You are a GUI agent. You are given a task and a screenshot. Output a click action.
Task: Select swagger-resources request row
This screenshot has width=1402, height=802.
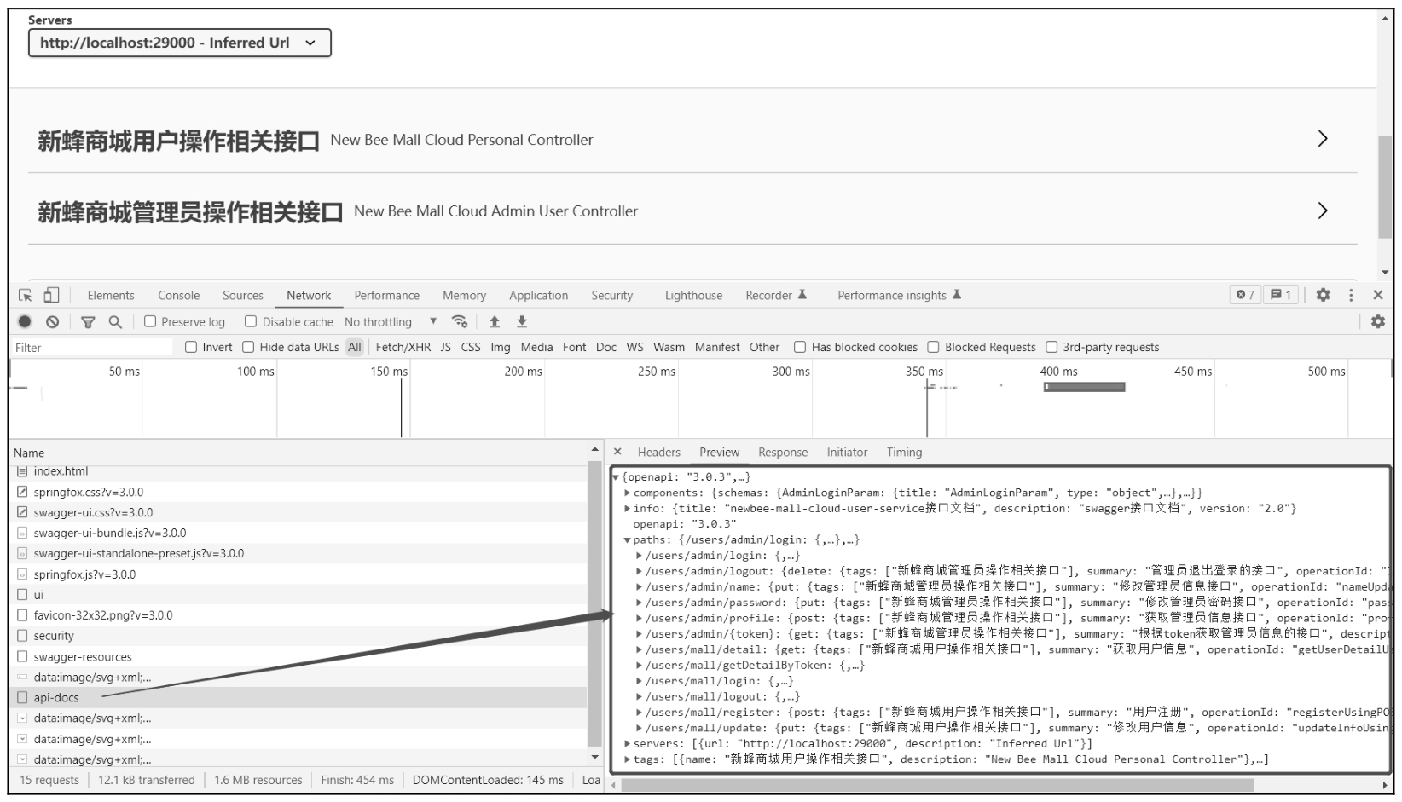[298, 656]
